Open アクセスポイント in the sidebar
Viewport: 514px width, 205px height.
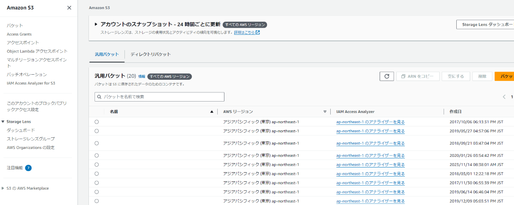(23, 43)
